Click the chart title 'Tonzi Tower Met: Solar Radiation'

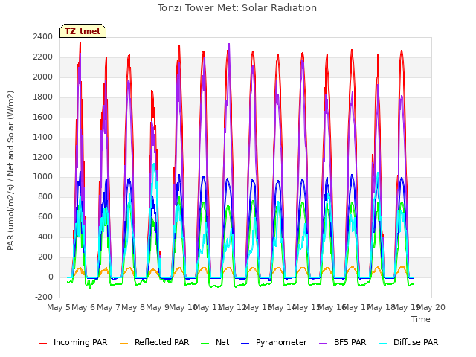(x=237, y=8)
